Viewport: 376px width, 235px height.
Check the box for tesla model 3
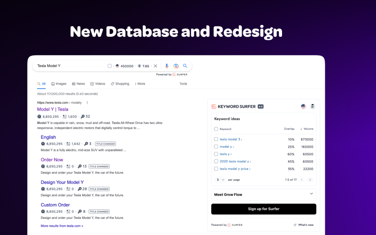coord(216,140)
